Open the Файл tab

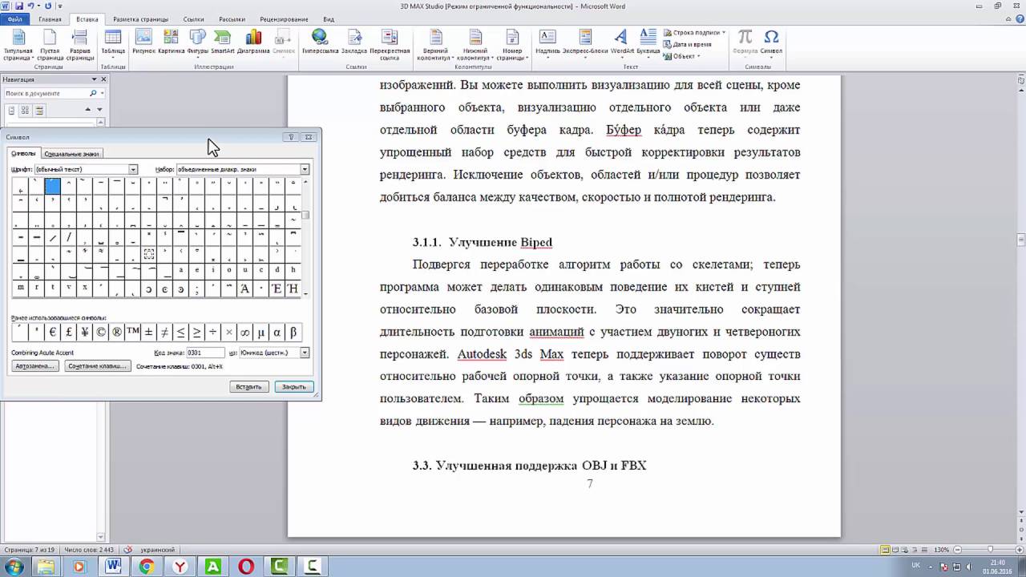[15, 18]
